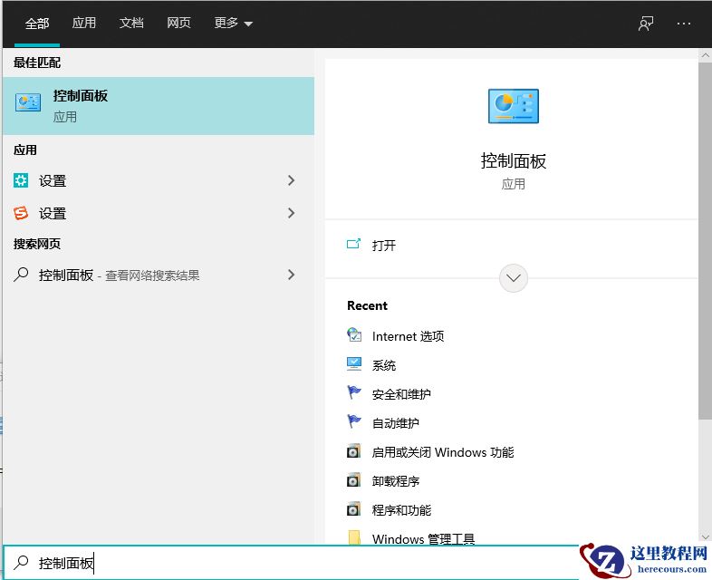Open the 更多 dropdown menu
Screen dimensions: 712x580
(x=233, y=23)
